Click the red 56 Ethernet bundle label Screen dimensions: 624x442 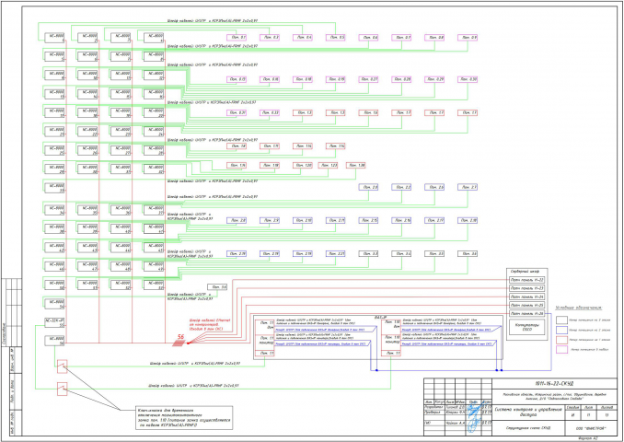click(x=180, y=337)
